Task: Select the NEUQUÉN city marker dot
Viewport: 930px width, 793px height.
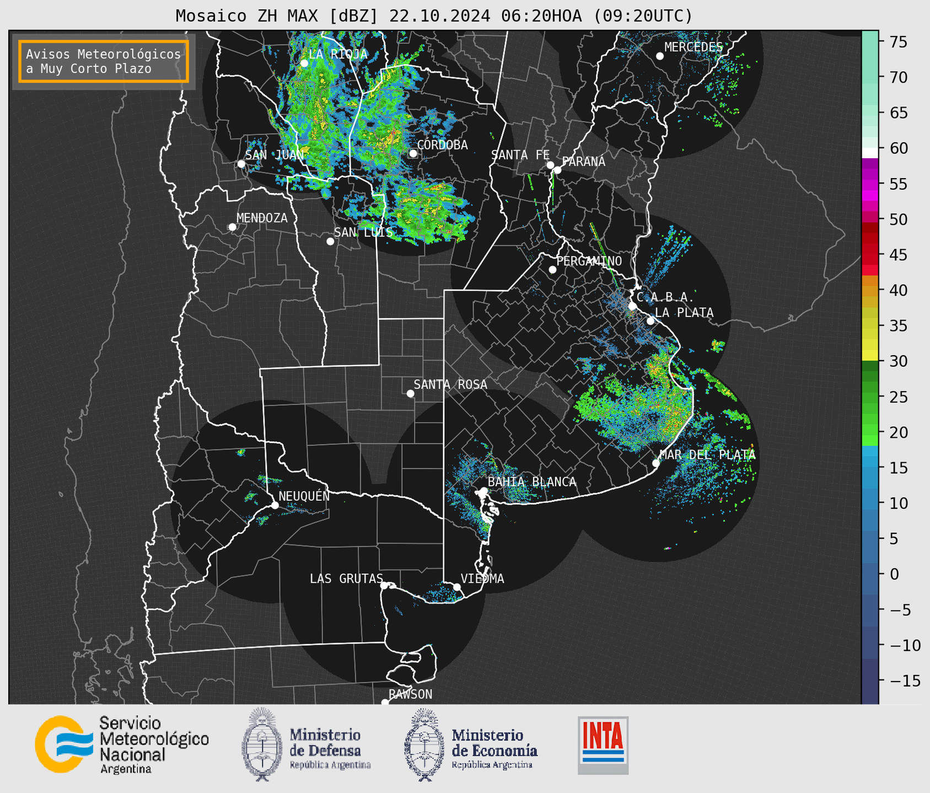Action: tap(275, 505)
